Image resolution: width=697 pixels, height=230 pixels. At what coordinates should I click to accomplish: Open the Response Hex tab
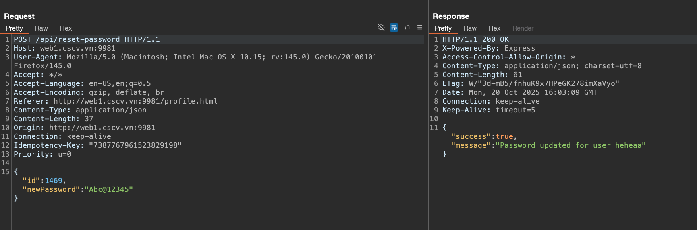click(x=494, y=28)
